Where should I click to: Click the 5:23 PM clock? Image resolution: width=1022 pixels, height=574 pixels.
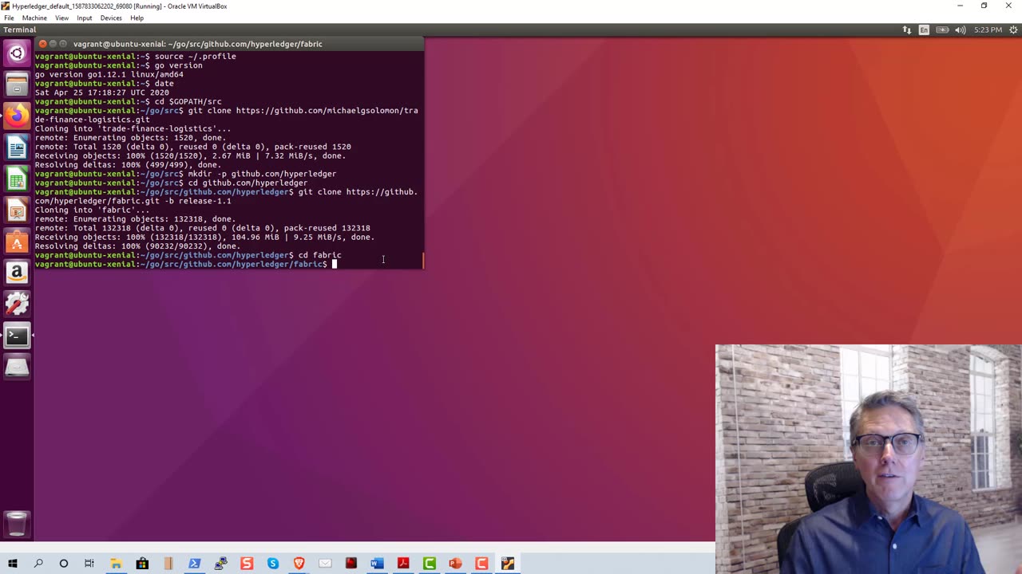988,29
